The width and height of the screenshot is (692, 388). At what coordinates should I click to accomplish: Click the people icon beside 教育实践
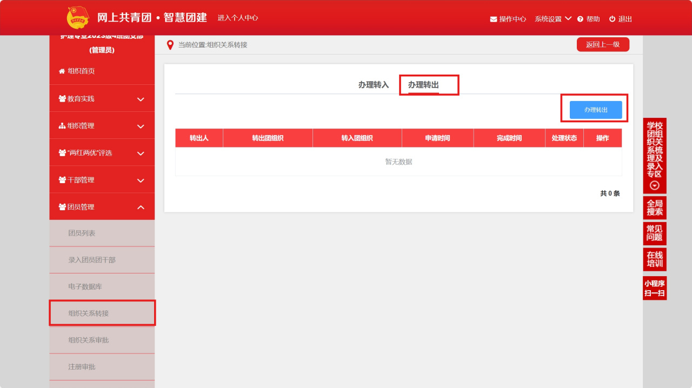tap(62, 99)
